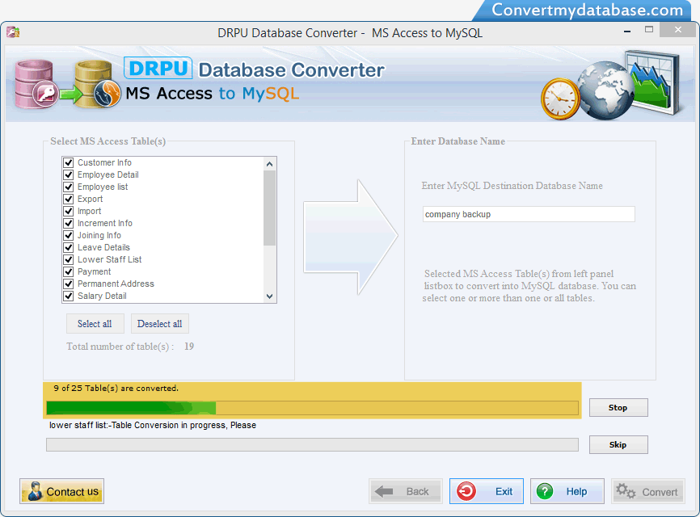Click the total tables count value 19

click(x=189, y=347)
